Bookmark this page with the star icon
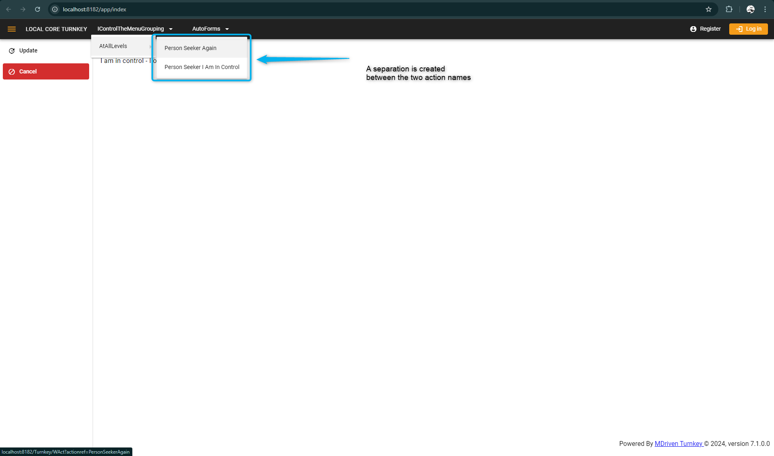The height and width of the screenshot is (456, 774). 708,9
